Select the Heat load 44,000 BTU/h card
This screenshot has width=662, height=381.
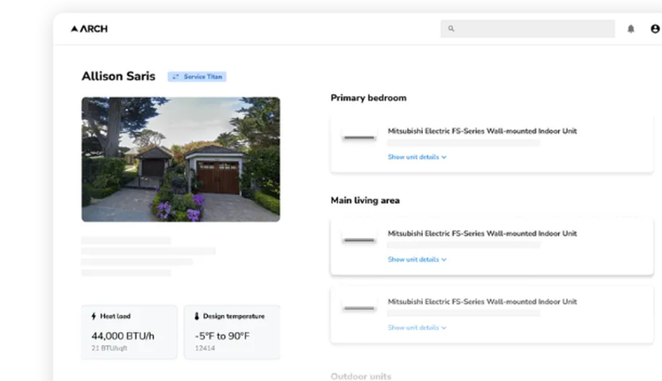[x=128, y=332]
